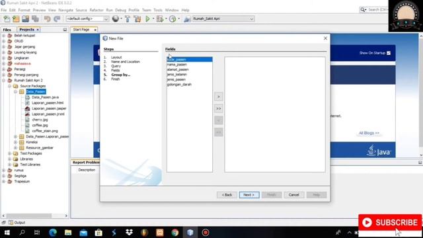The image size is (423, 238).
Task: Collapse the Source Packages node
Action: 10,86
